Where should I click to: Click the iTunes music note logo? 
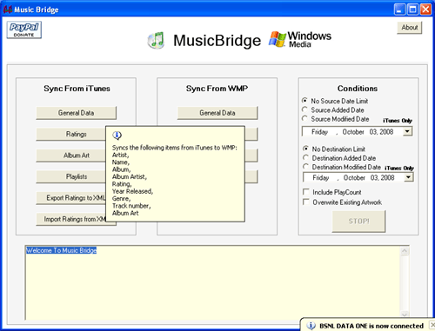coord(156,40)
